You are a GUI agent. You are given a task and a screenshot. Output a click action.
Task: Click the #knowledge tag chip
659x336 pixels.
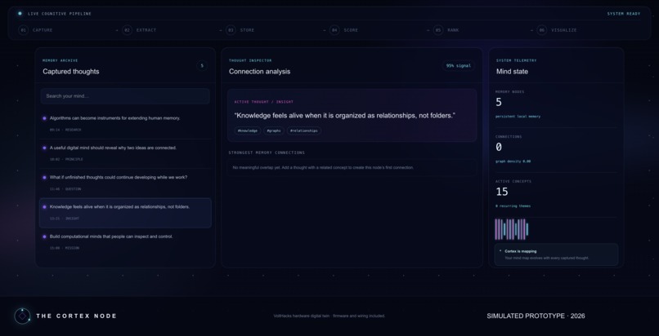pos(248,130)
